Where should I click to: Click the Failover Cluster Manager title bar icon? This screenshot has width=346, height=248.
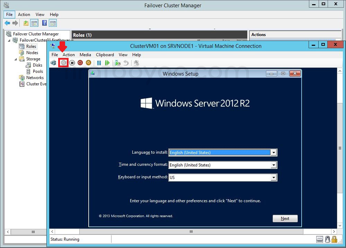(6, 5)
